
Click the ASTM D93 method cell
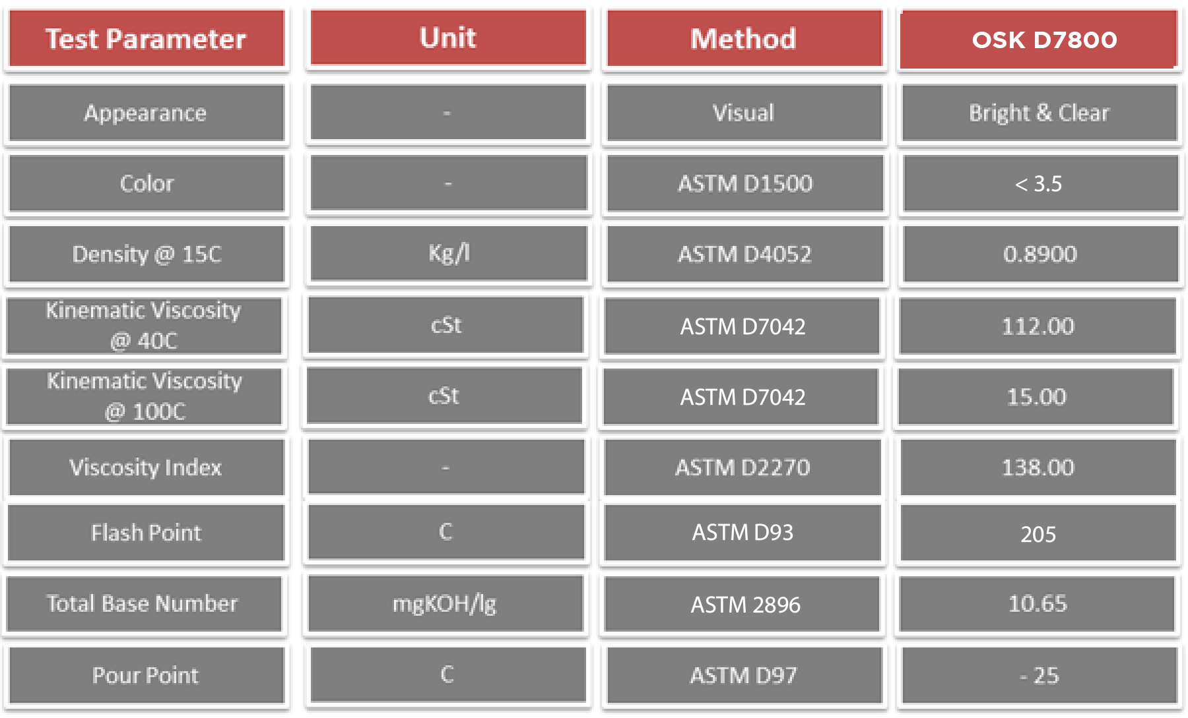click(x=742, y=532)
